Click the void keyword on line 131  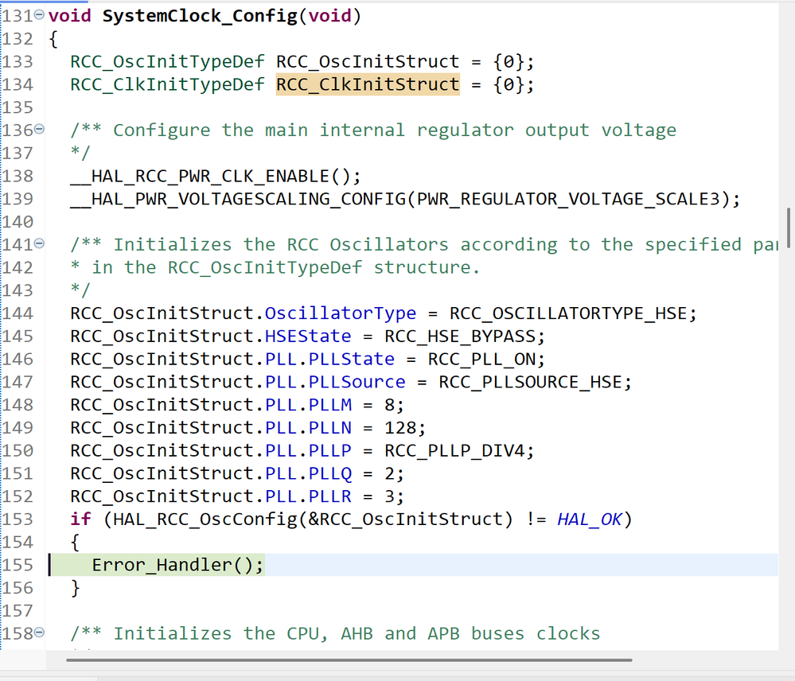coord(68,14)
